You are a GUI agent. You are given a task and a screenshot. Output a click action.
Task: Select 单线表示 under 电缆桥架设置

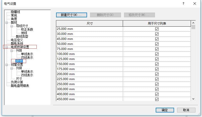click(x=27, y=54)
